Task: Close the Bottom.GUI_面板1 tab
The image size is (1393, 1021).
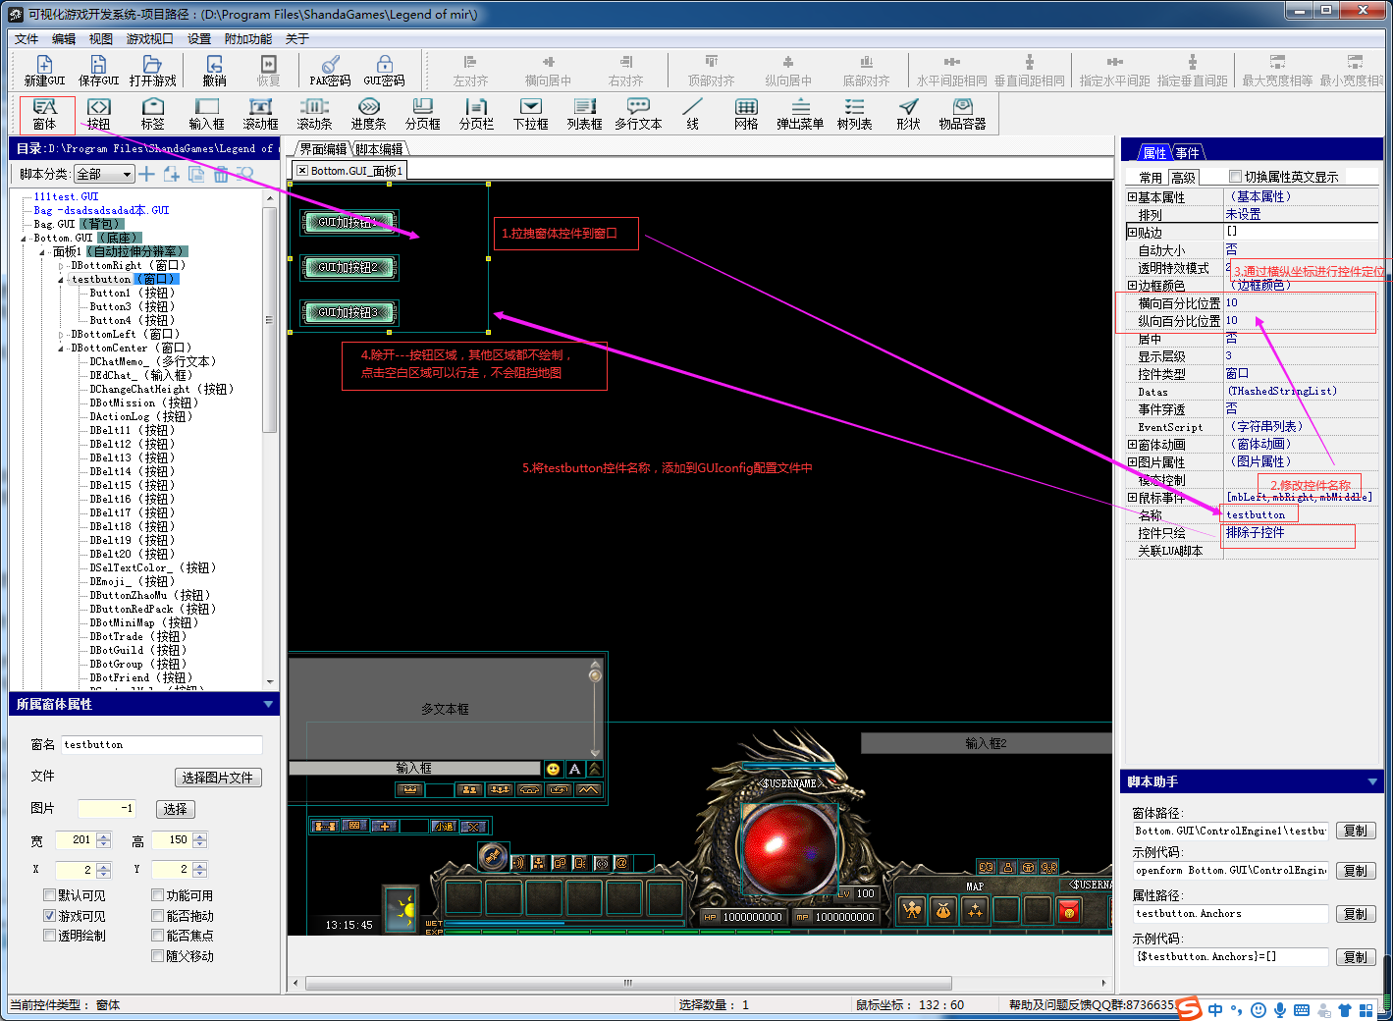Action: coord(302,171)
